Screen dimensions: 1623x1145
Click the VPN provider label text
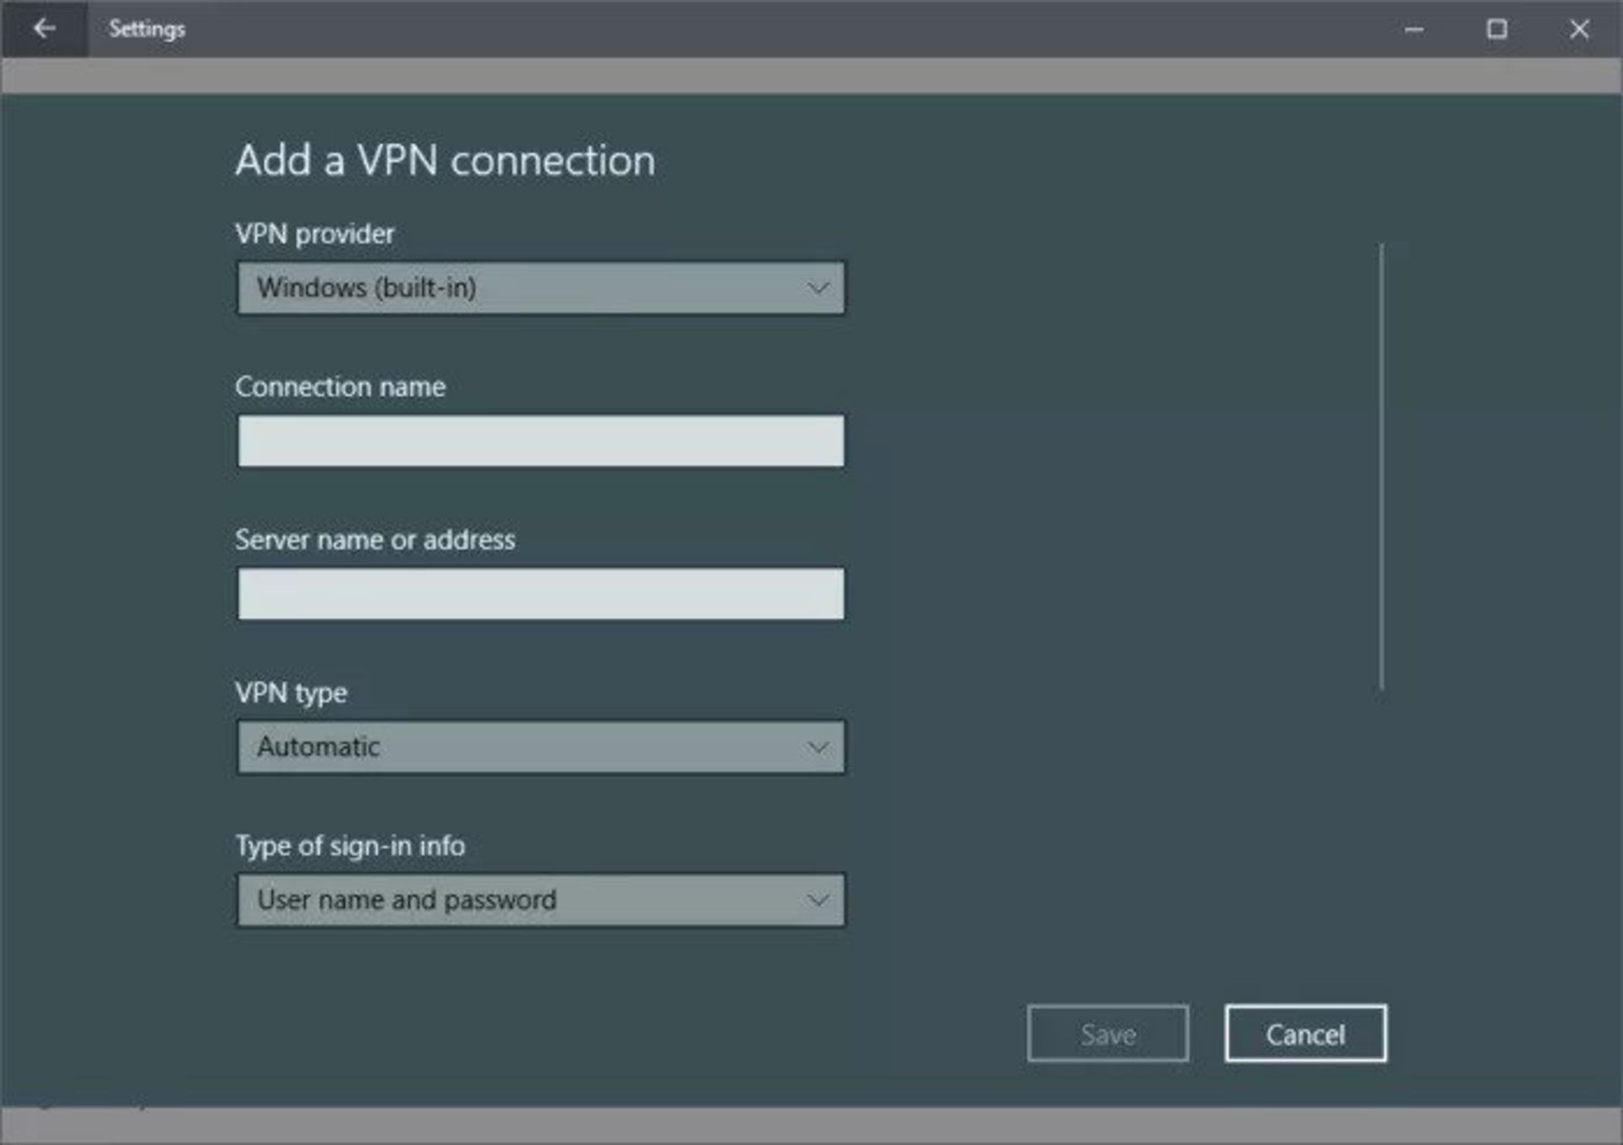coord(314,234)
